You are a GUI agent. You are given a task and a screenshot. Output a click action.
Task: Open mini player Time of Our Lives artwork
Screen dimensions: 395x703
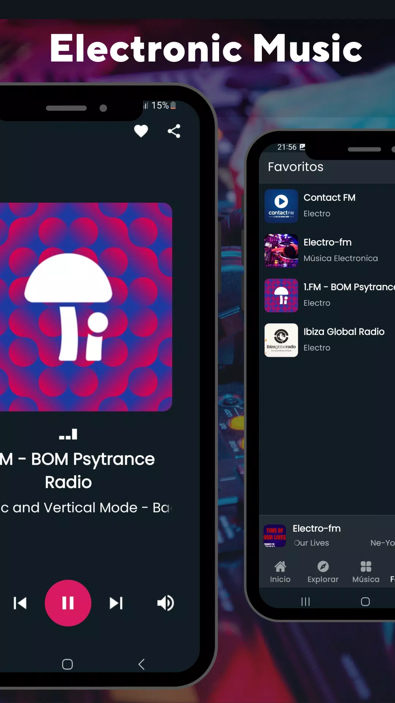pyautogui.click(x=275, y=536)
